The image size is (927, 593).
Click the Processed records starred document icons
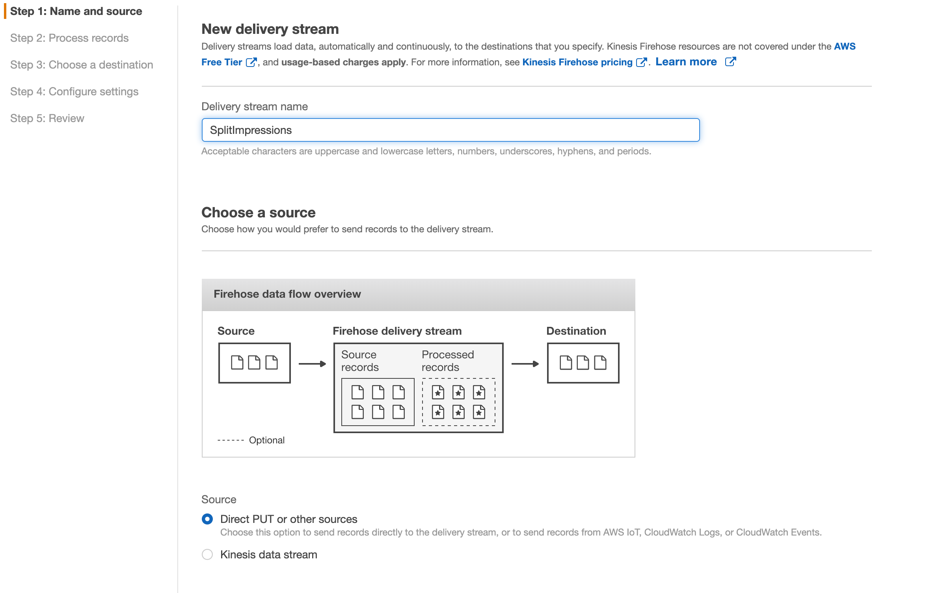(x=458, y=402)
